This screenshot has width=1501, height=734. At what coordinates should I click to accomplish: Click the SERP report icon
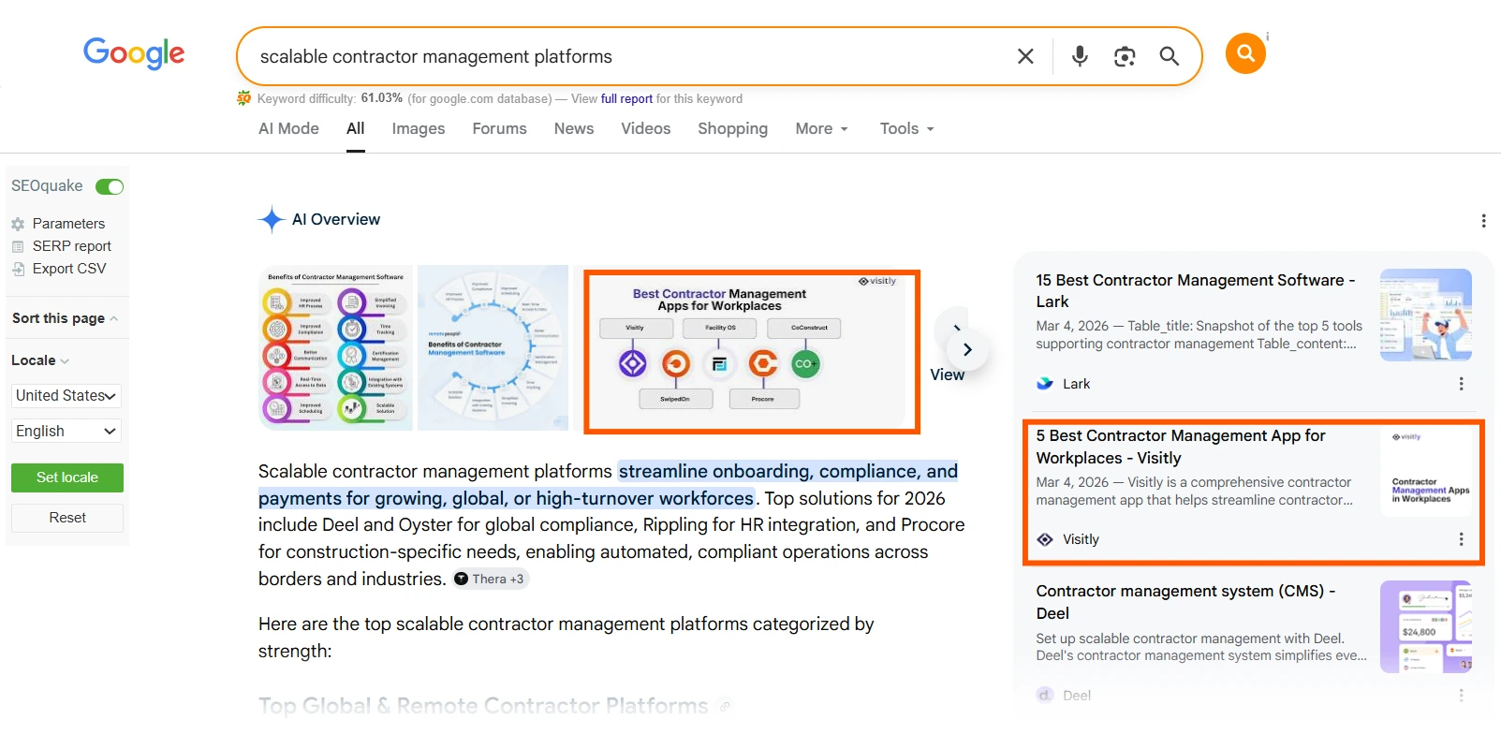18,246
